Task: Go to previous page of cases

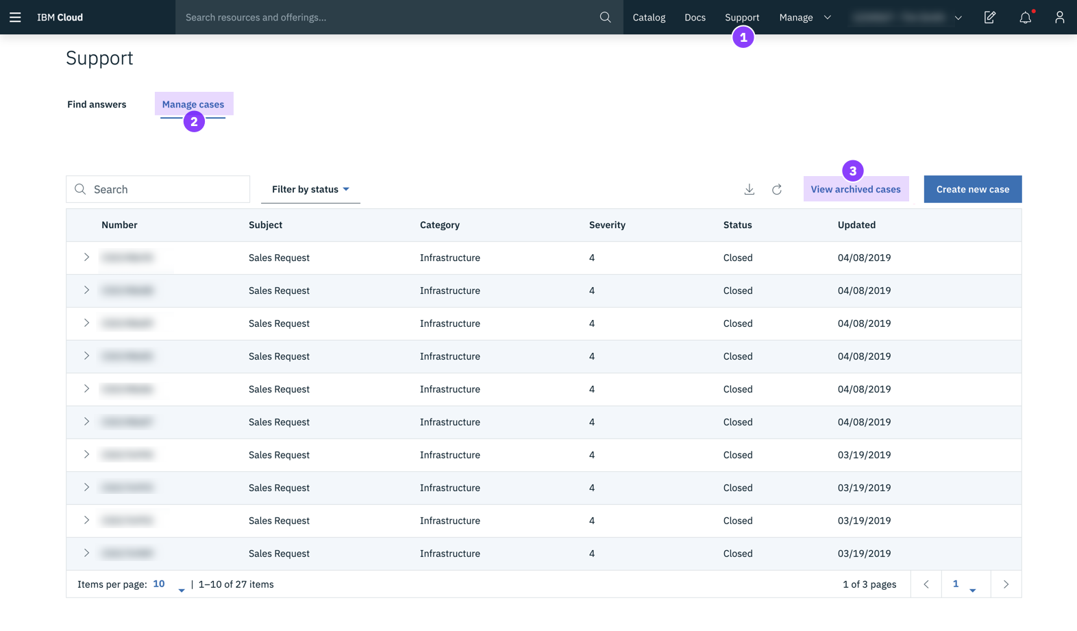Action: (926, 584)
